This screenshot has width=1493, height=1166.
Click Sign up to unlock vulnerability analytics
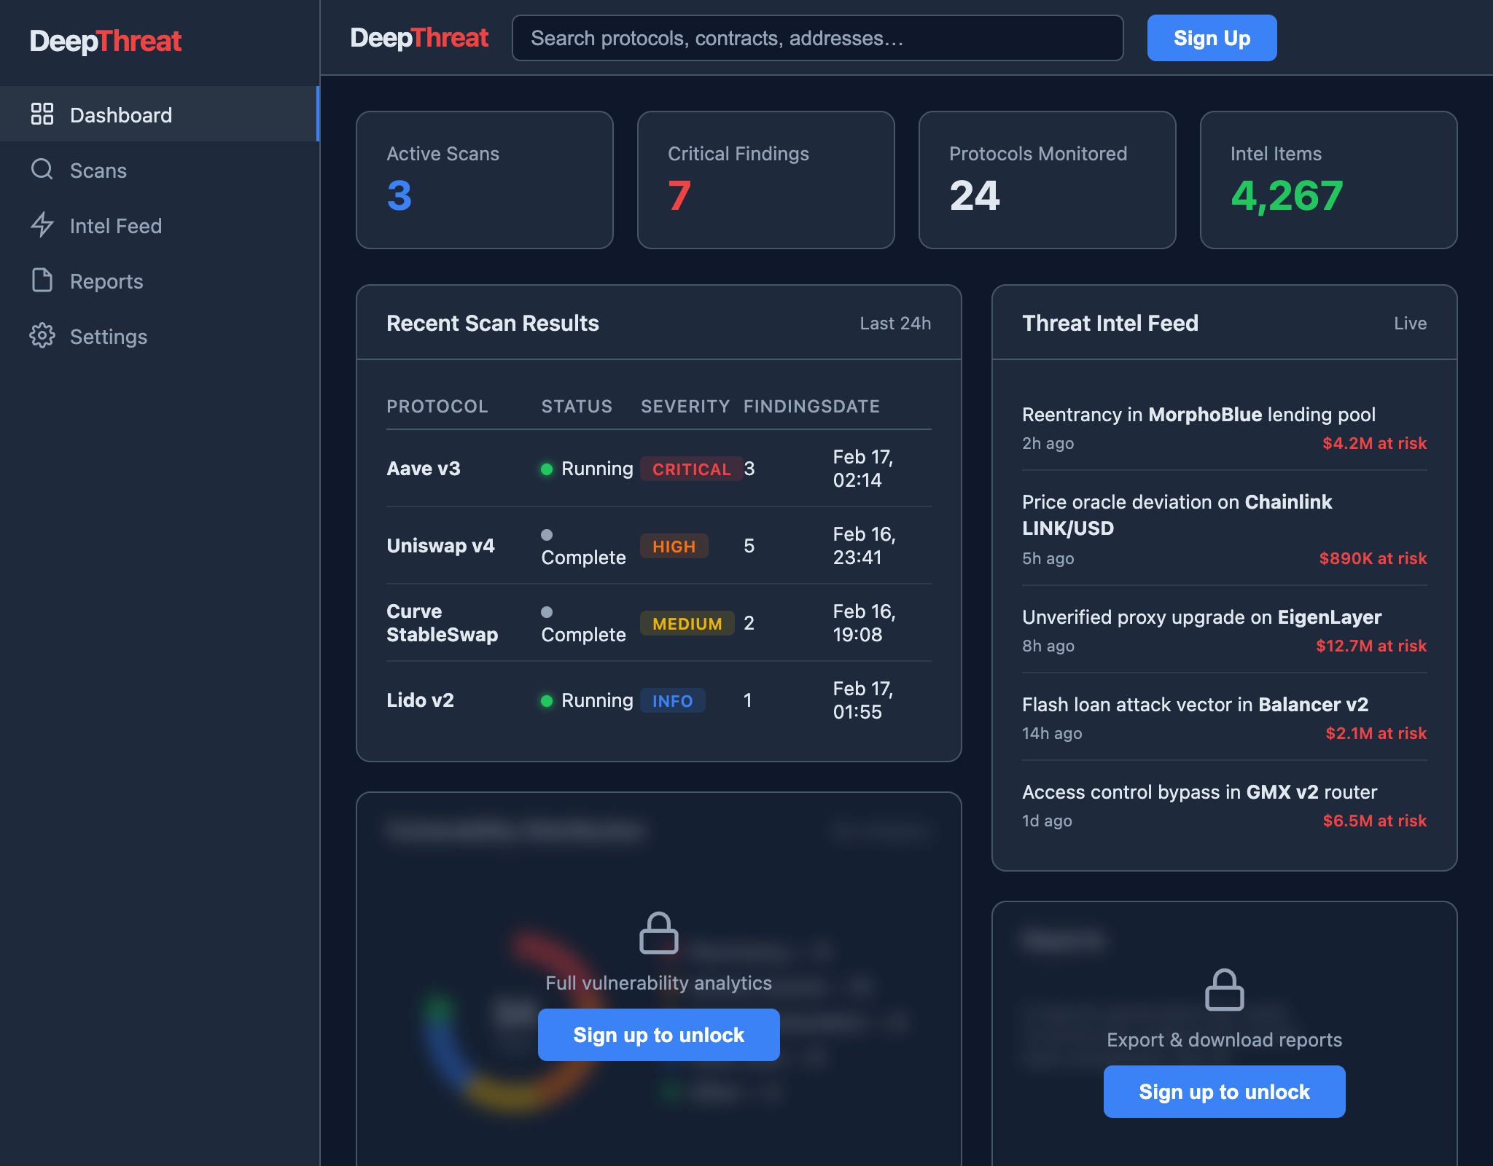point(658,1035)
